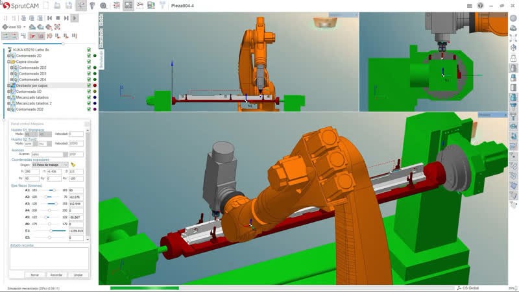519x292 pixels.
Task: Click the new project icon
Action: pyautogui.click(x=46, y=6)
